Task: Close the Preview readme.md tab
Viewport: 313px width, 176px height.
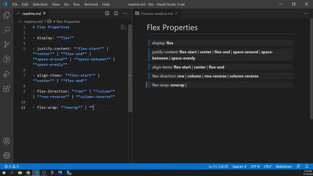Action: (176, 13)
